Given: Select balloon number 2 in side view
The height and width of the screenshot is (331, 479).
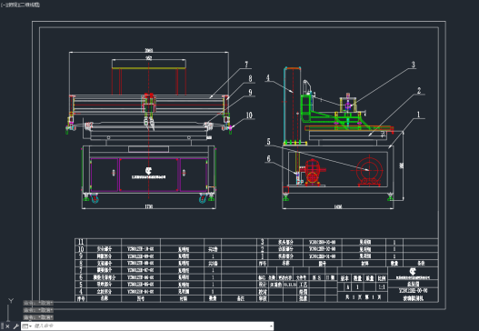Looking at the screenshot, I should [419, 90].
